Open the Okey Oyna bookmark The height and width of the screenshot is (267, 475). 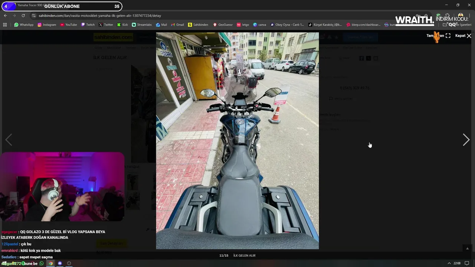pyautogui.click(x=287, y=25)
